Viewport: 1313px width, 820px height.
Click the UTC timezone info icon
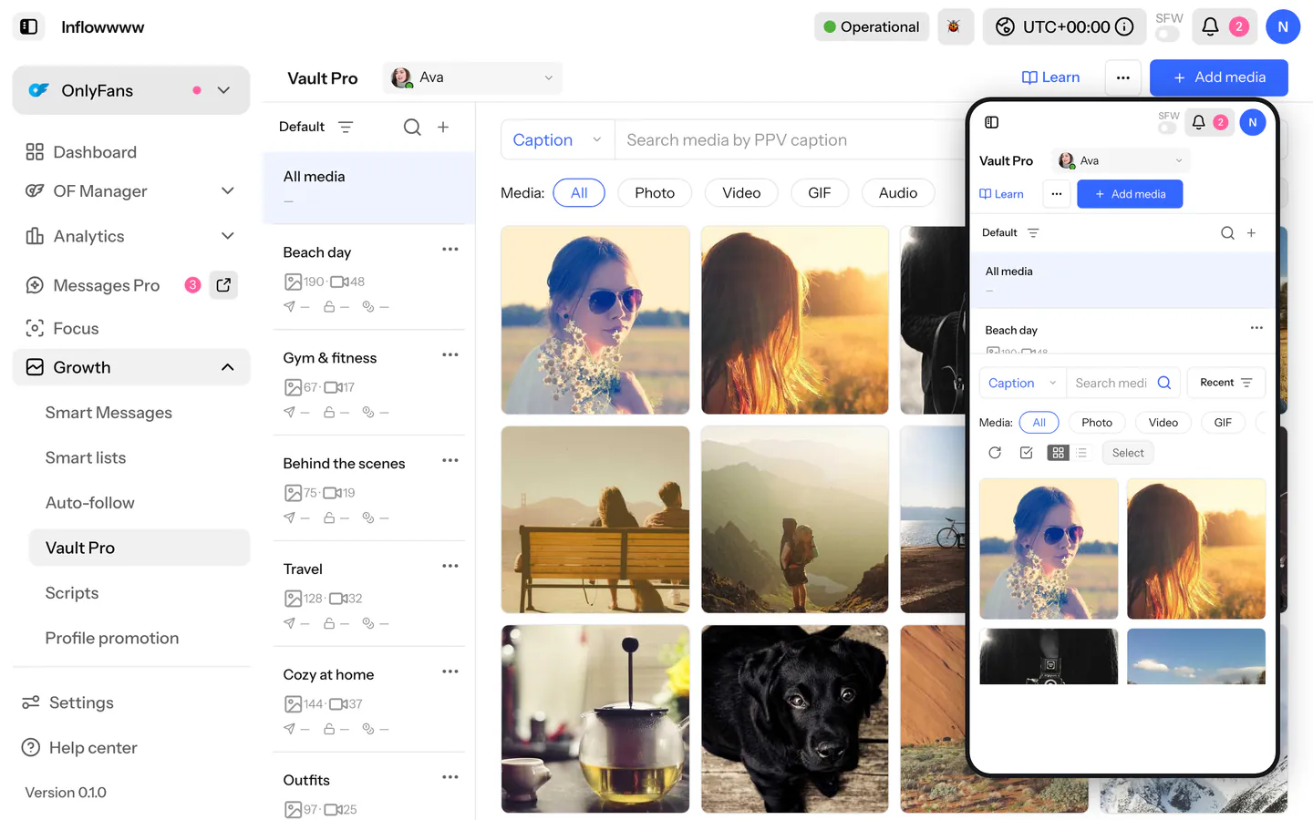tap(1125, 26)
